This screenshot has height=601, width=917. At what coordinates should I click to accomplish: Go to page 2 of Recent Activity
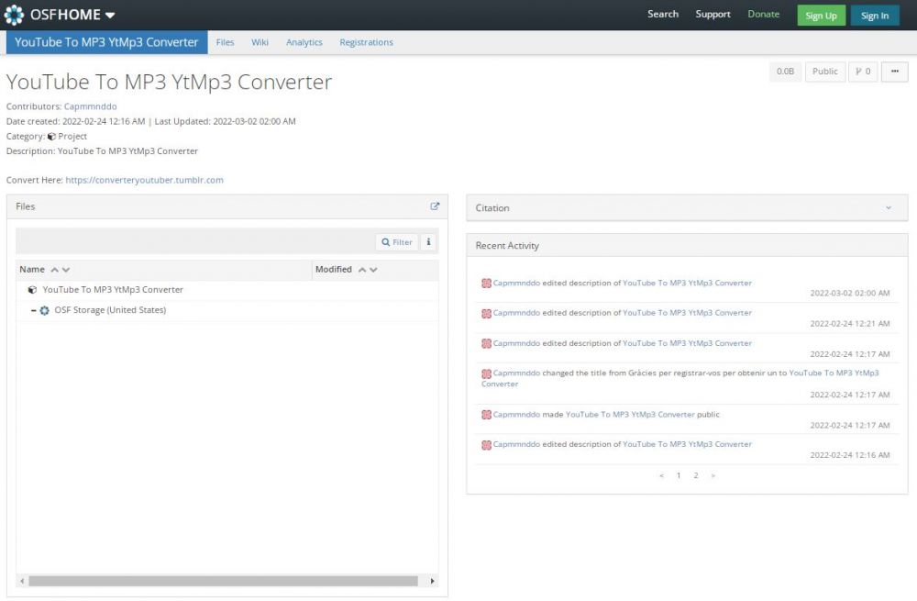pos(696,475)
